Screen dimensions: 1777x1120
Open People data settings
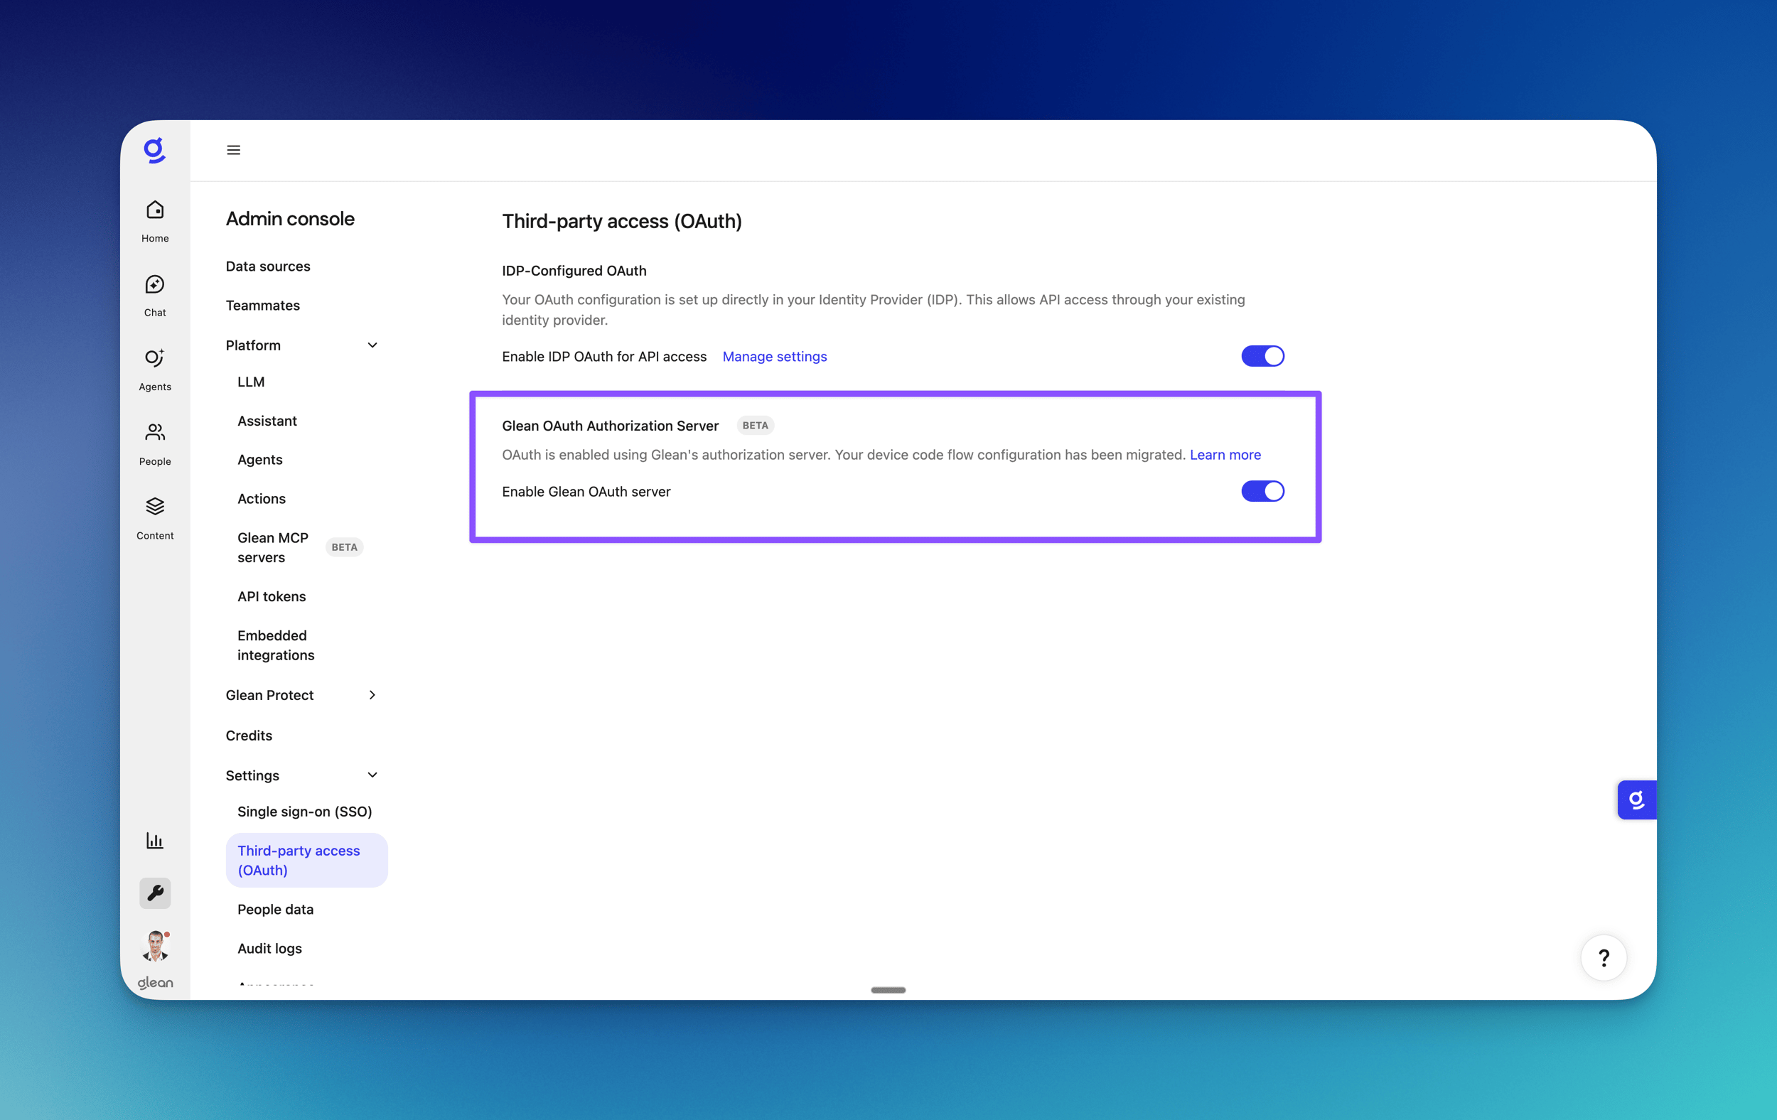click(275, 910)
